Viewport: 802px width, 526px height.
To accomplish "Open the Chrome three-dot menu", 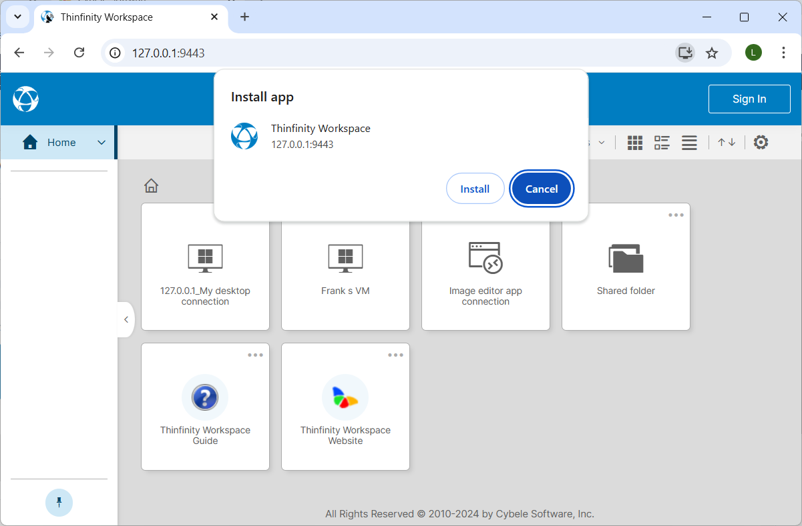I will pyautogui.click(x=784, y=53).
